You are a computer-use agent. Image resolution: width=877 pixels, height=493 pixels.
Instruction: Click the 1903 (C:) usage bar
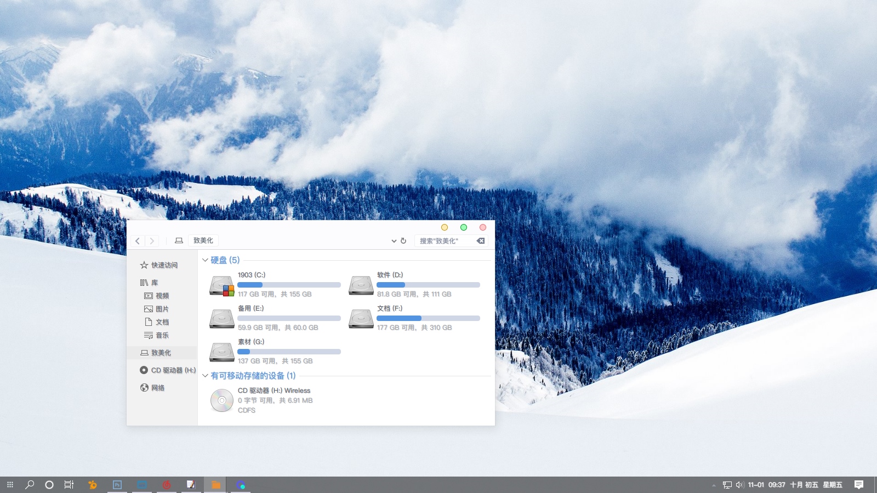[x=289, y=285]
